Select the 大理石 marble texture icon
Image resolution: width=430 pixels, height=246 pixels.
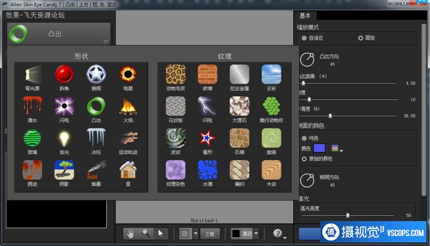(x=239, y=106)
